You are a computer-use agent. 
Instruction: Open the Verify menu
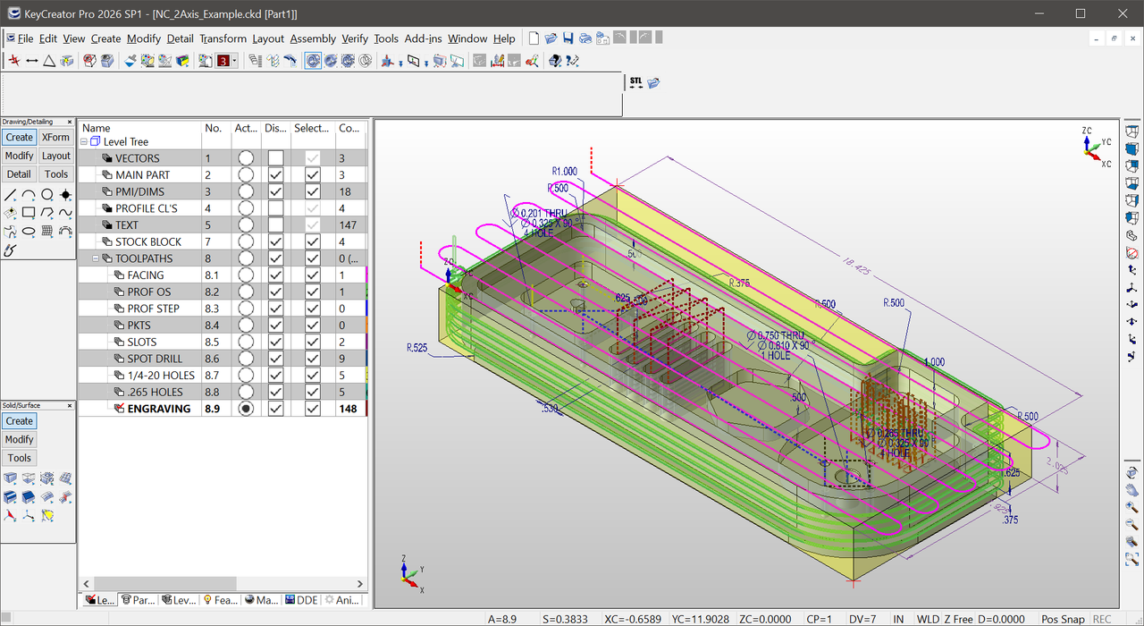coord(355,38)
